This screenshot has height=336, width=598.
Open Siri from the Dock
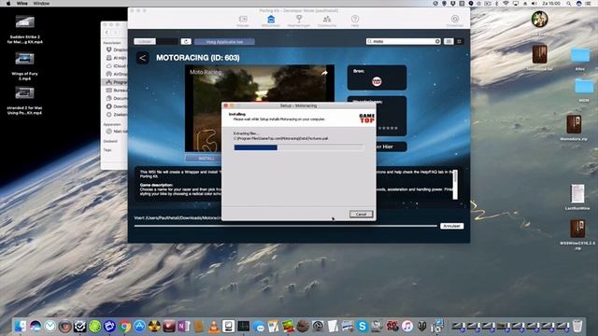(x=36, y=326)
